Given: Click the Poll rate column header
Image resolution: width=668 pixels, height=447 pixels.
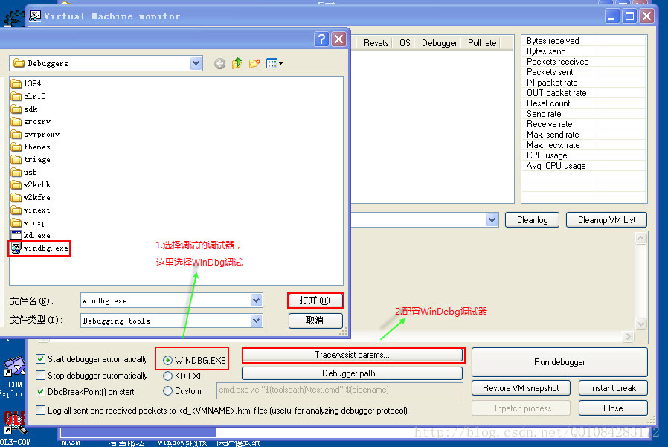Looking at the screenshot, I should click(x=482, y=43).
